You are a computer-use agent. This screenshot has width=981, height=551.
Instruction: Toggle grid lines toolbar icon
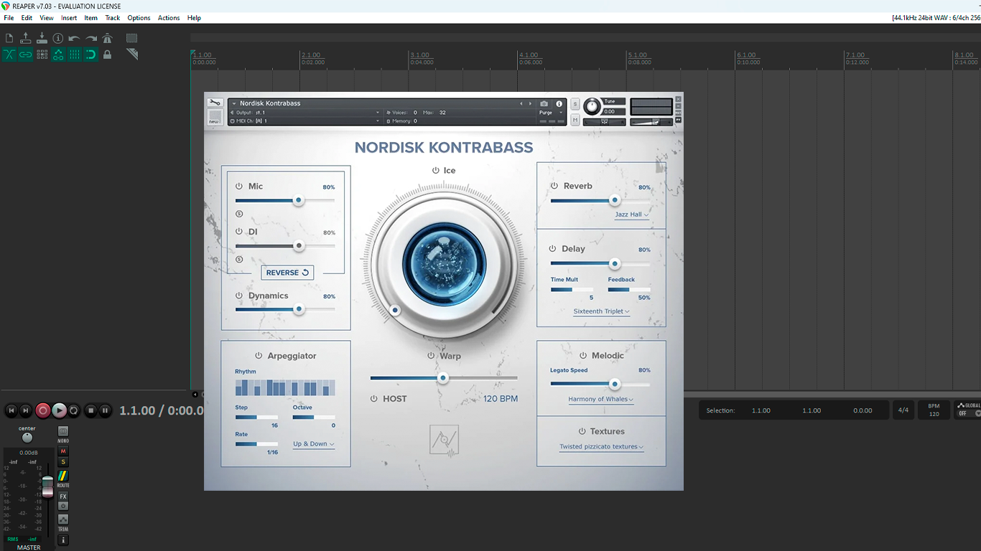[x=75, y=55]
